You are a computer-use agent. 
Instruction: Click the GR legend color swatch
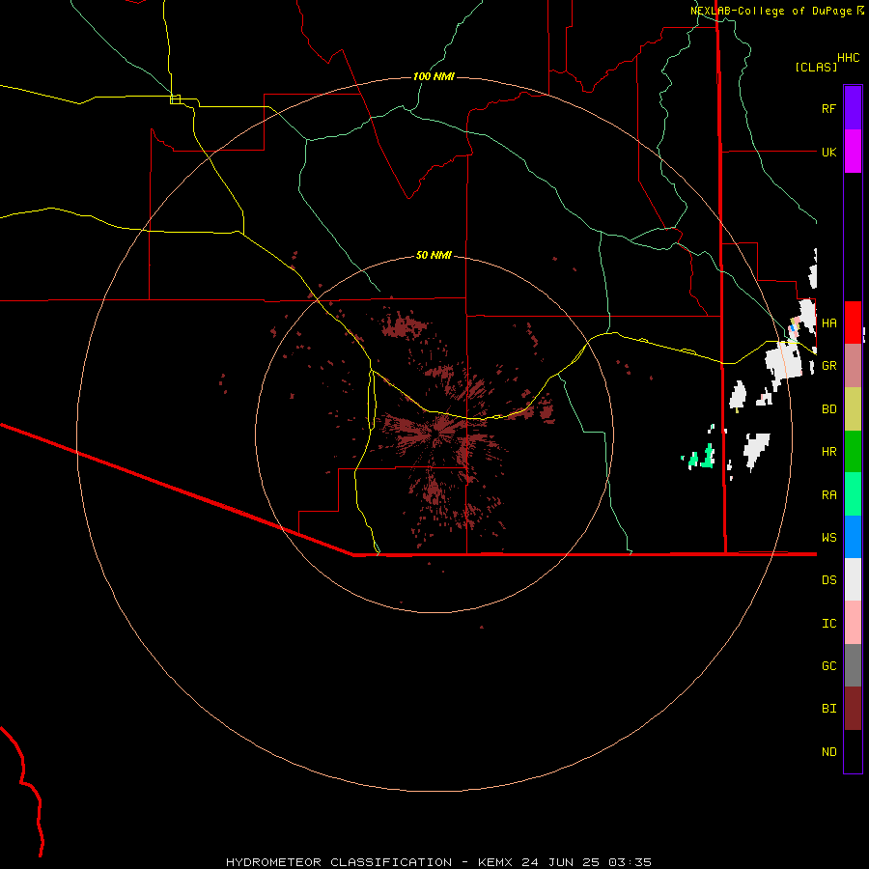(x=853, y=366)
